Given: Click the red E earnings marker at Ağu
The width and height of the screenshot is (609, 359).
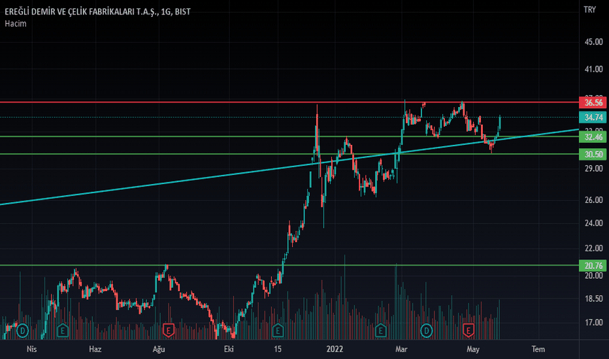Looking at the screenshot, I should coord(168,331).
